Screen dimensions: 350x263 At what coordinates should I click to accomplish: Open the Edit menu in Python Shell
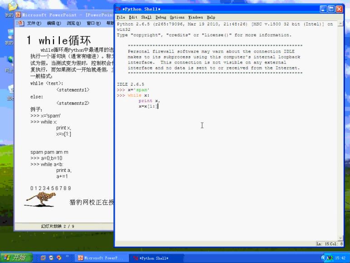pyautogui.click(x=133, y=17)
